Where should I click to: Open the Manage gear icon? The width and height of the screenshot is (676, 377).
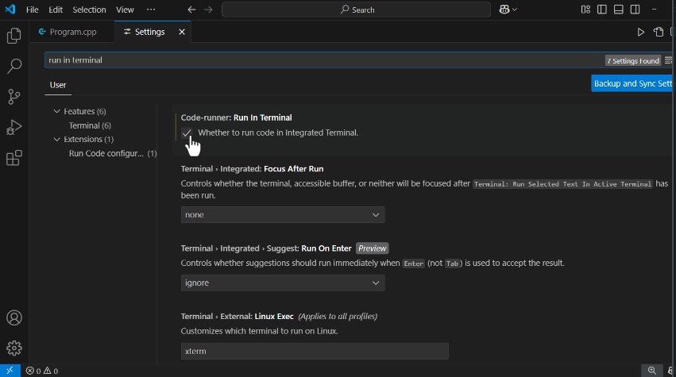coord(14,348)
